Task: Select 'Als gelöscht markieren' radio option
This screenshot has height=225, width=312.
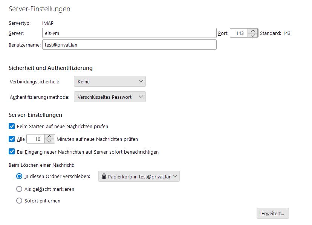Action: click(x=19, y=189)
